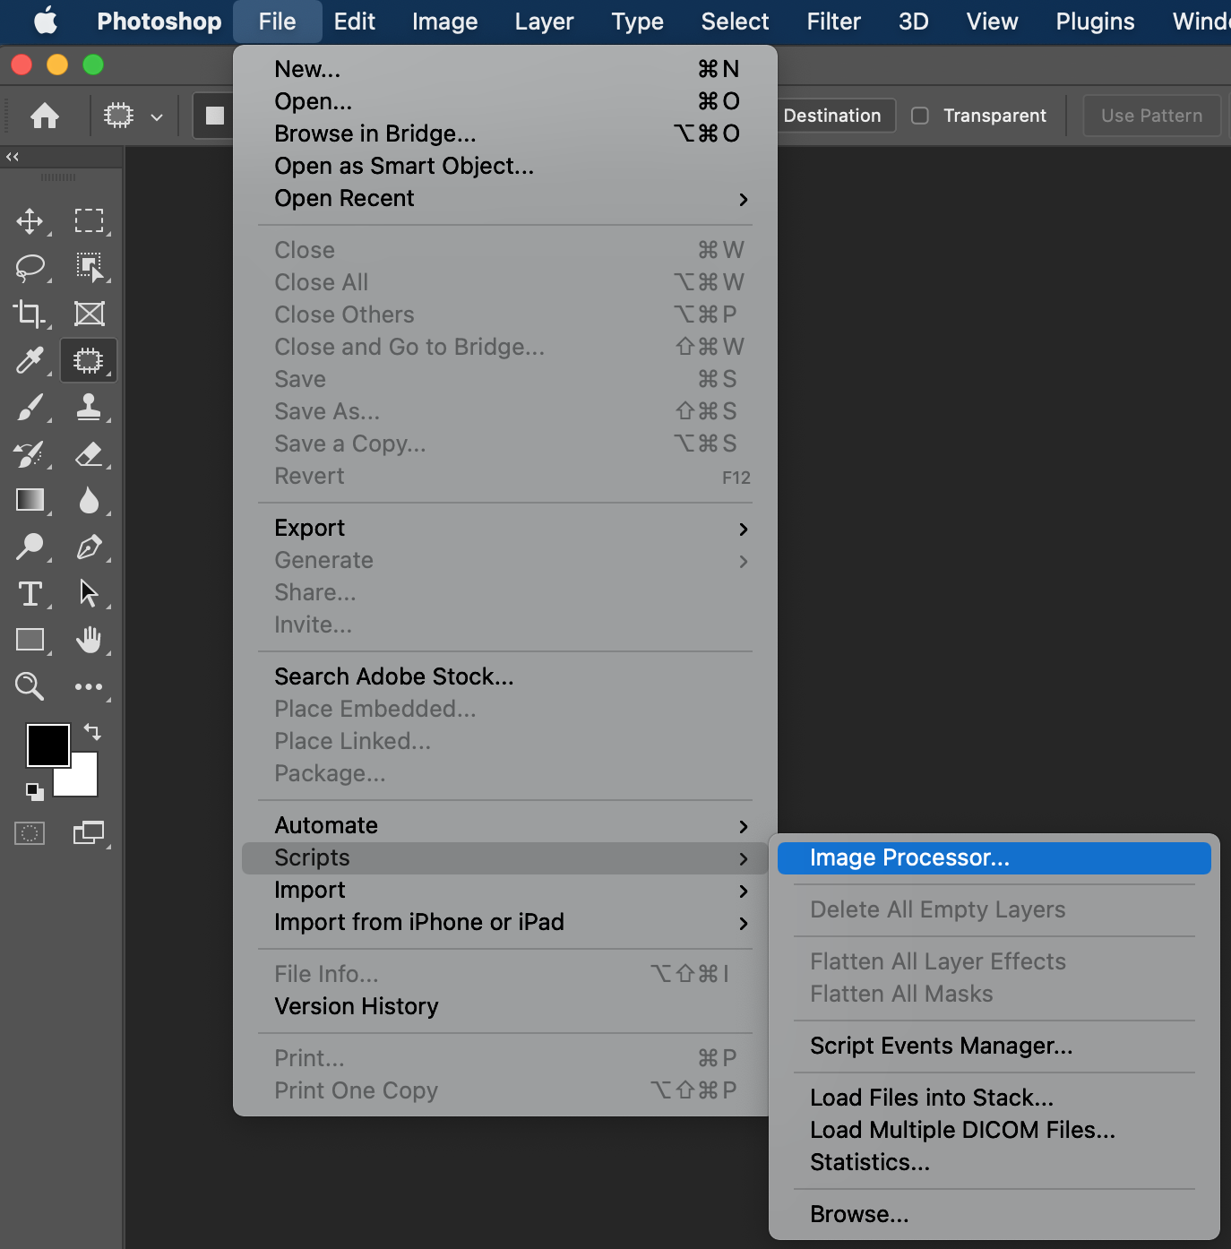Expand Import from iPhone or iPad
The width and height of the screenshot is (1231, 1249).
click(505, 922)
